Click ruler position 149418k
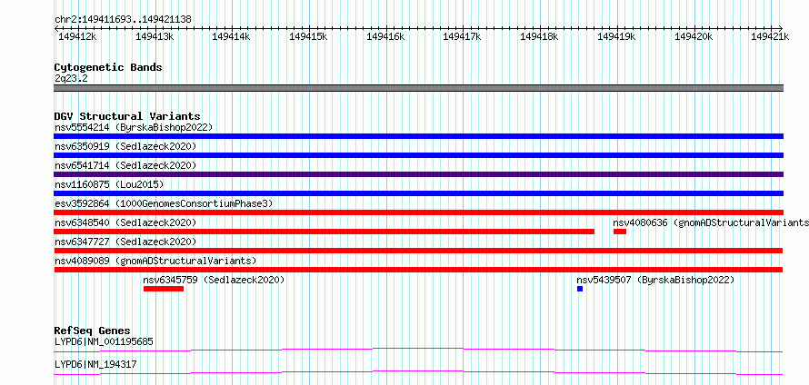 [539, 36]
